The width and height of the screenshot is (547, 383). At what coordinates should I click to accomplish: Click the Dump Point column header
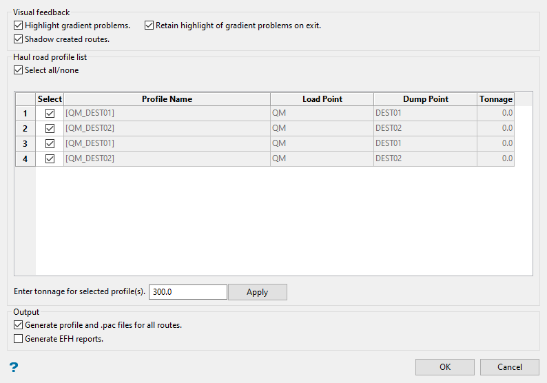click(x=425, y=99)
